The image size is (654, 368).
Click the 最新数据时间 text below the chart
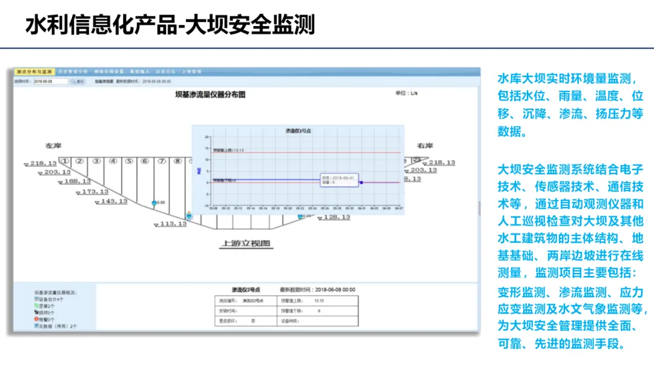click(x=317, y=290)
